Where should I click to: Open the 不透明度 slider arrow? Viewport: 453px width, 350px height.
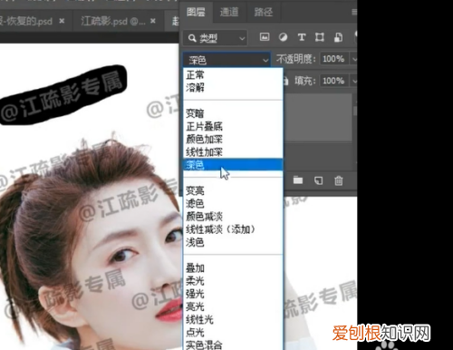[353, 59]
